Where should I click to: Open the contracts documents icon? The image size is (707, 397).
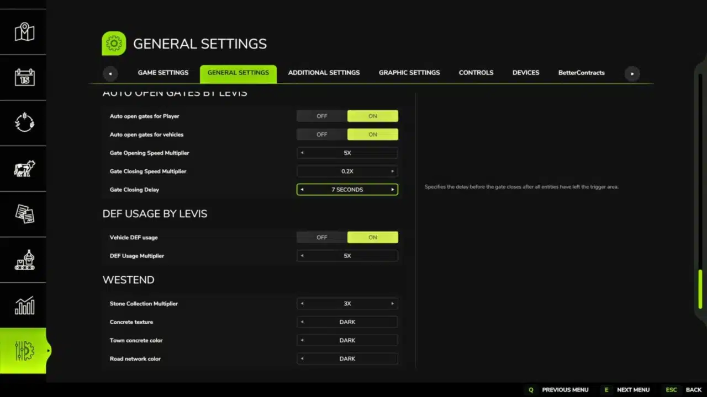24,214
